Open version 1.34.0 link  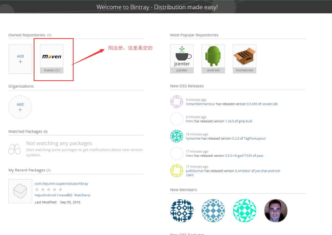coord(229,121)
